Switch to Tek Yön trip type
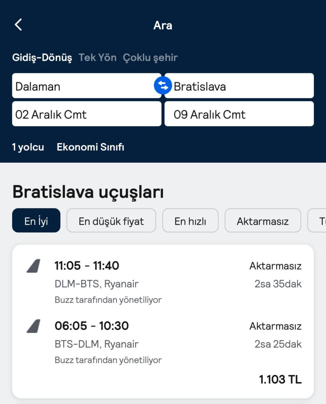 (97, 58)
